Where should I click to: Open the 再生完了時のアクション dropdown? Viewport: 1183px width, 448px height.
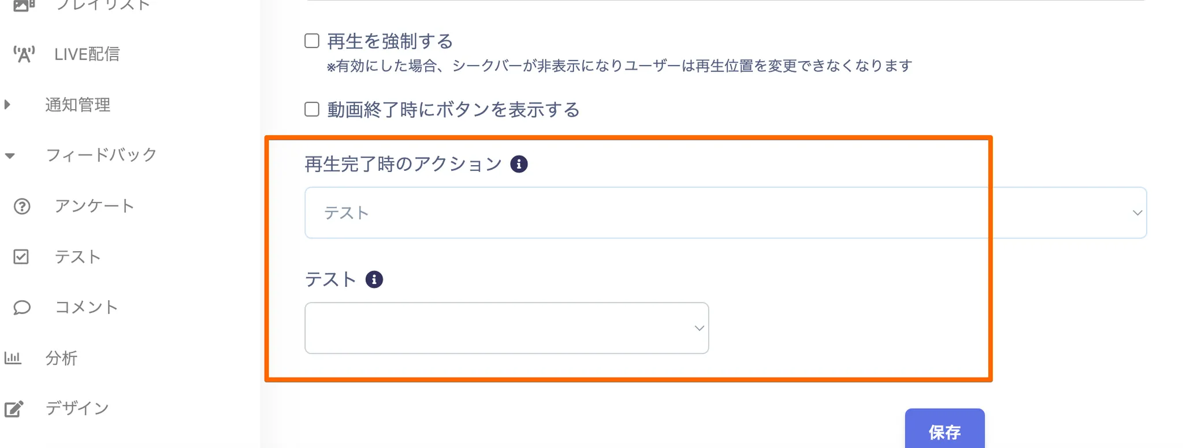point(725,212)
